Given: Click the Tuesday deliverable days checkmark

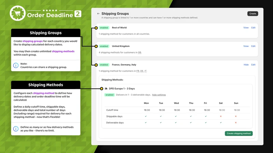Looking at the screenshot, I should pyautogui.click(x=161, y=122).
